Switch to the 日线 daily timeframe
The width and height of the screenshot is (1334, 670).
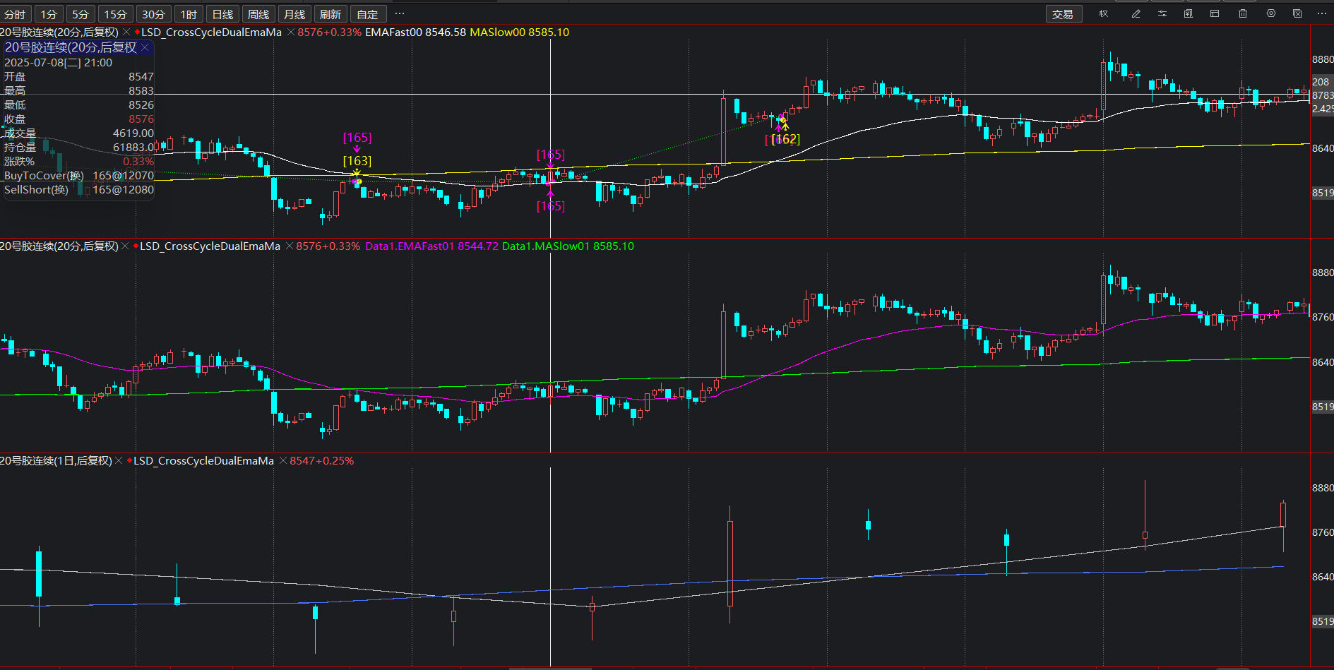222,15
